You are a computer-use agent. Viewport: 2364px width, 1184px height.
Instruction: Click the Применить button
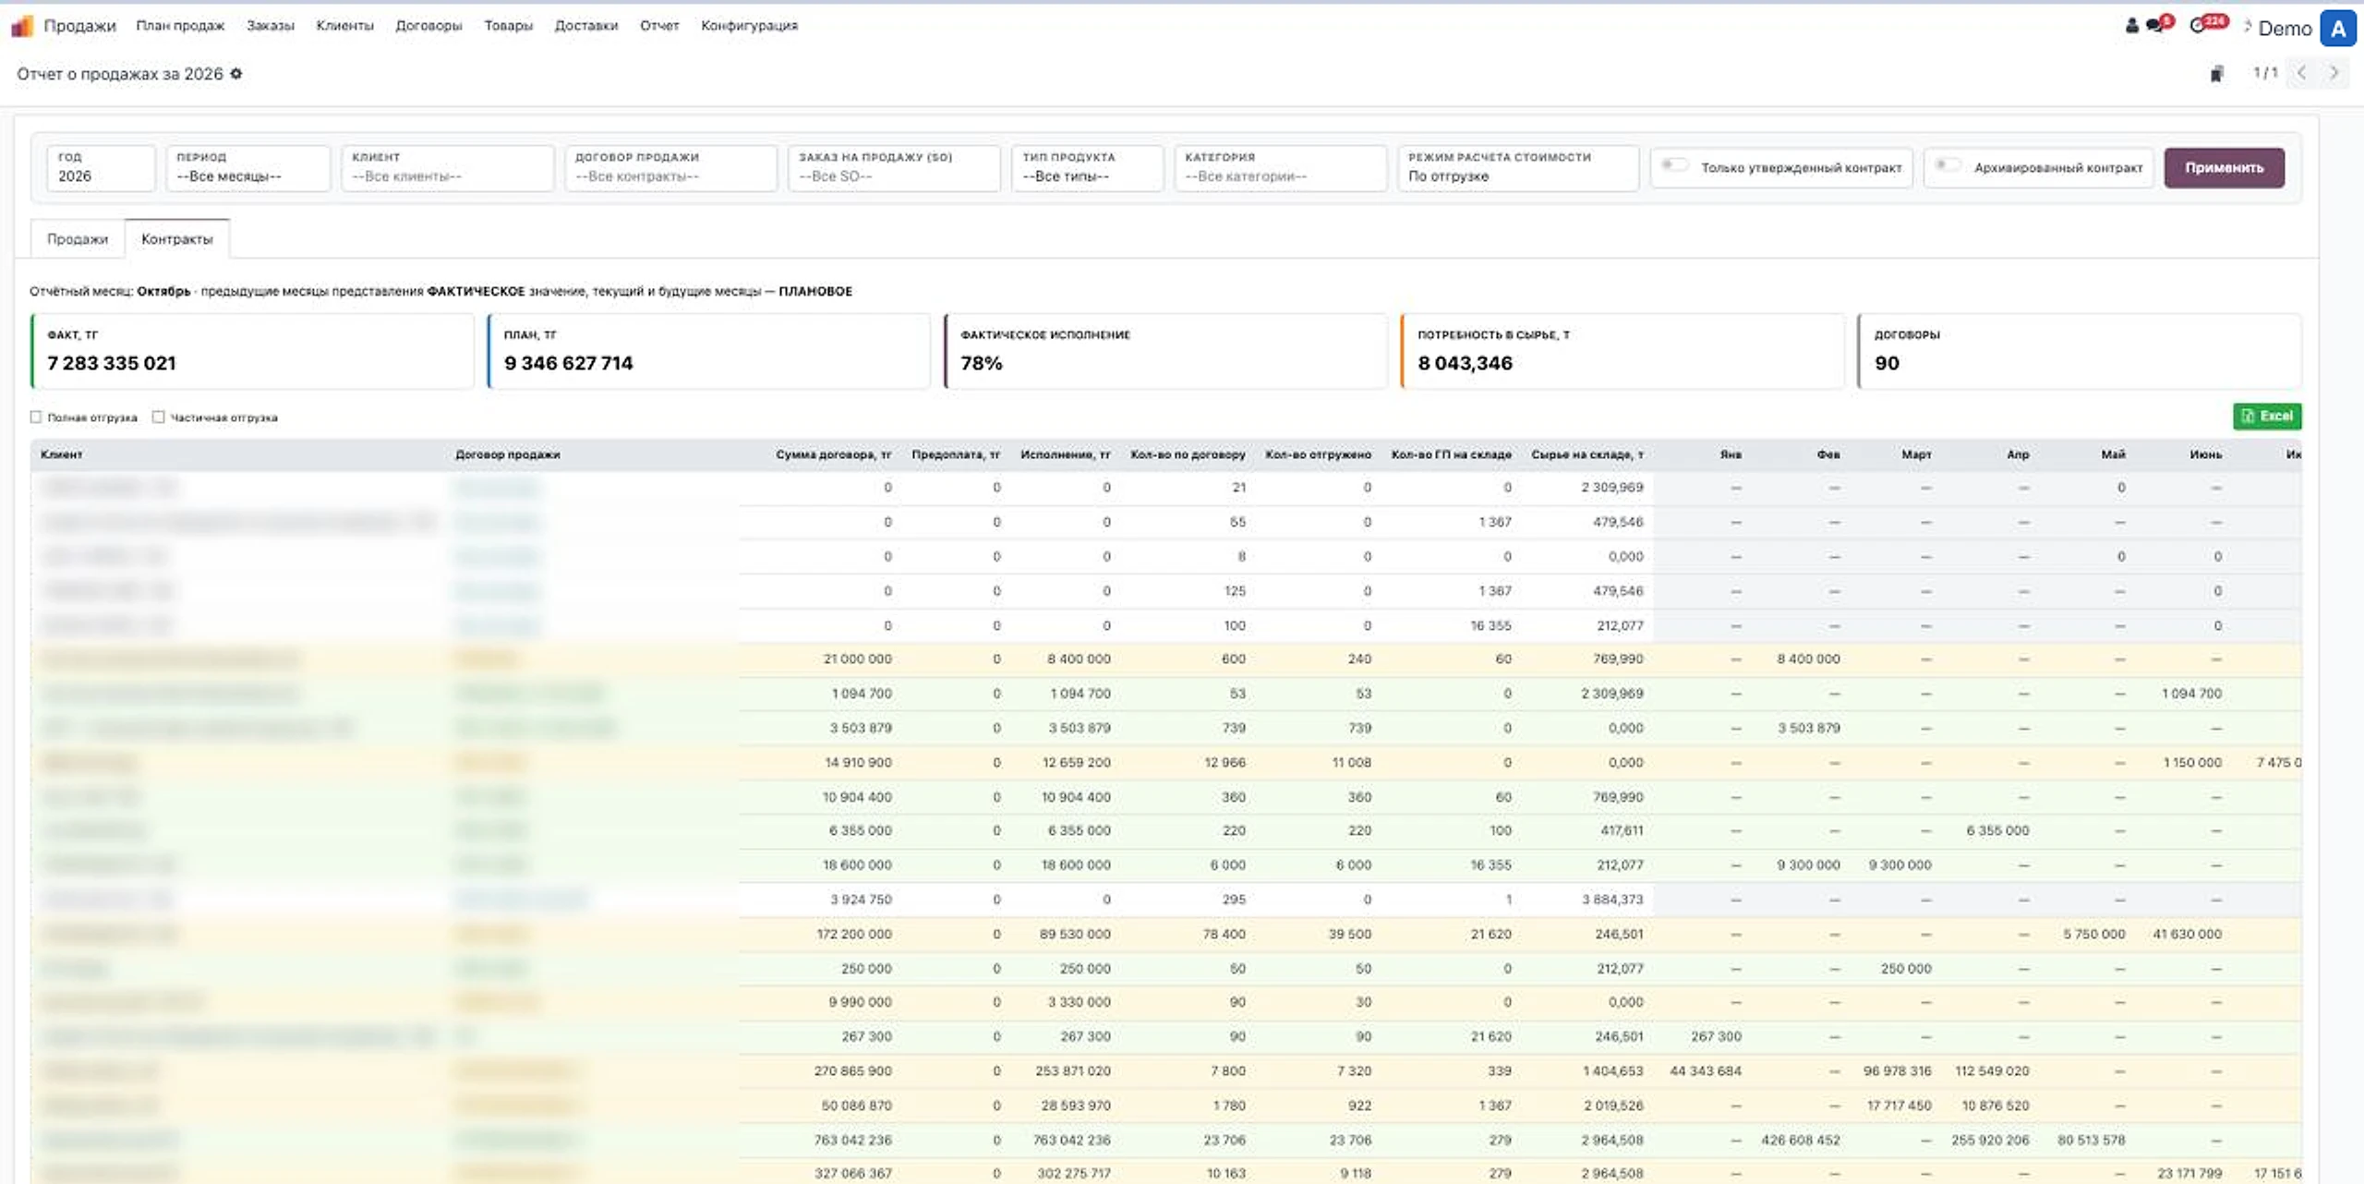tap(2224, 168)
